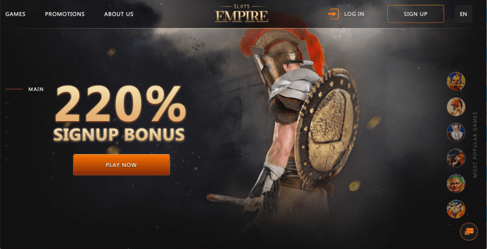Viewport: 487px width, 249px height.
Task: Open the About Us page
Action: coord(119,14)
